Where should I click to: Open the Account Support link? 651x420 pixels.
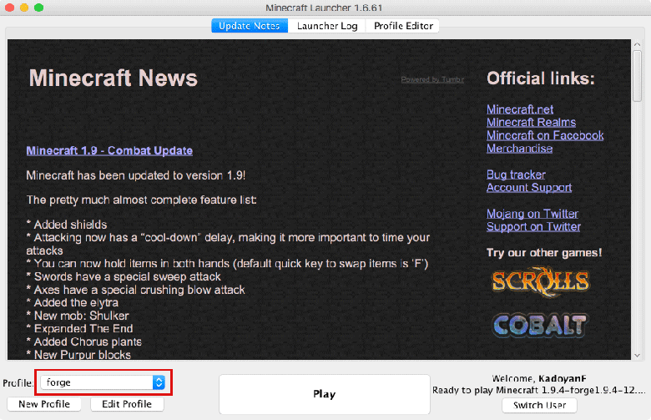(x=529, y=187)
